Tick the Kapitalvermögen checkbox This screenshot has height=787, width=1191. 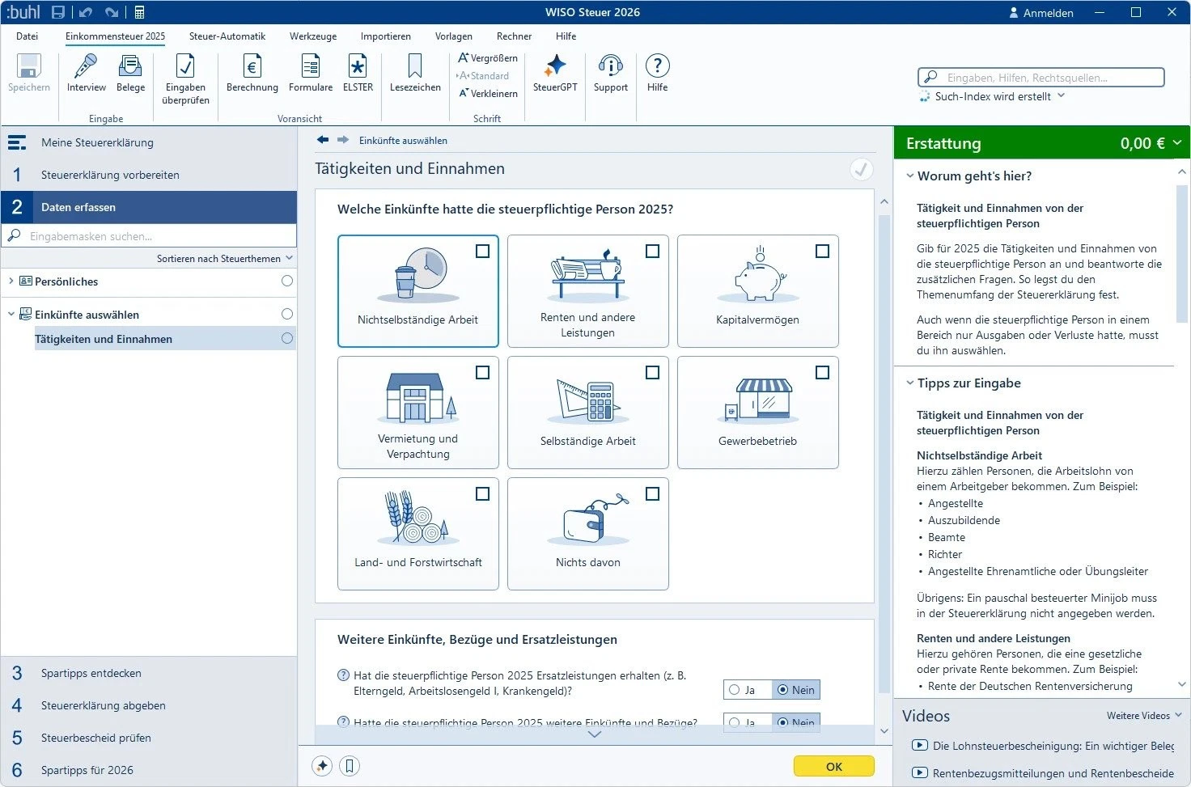coord(822,252)
